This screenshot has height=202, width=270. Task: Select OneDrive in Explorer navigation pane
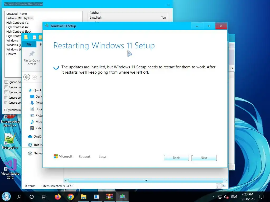point(35,137)
